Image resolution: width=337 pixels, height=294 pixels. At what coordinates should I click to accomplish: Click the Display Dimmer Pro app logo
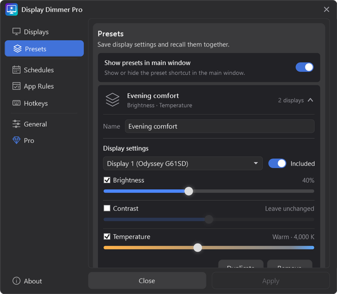[12, 10]
